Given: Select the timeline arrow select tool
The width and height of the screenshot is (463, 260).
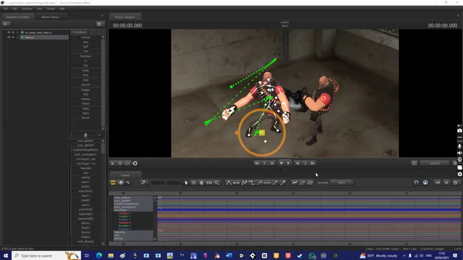Looking at the screenshot, I should (x=186, y=183).
